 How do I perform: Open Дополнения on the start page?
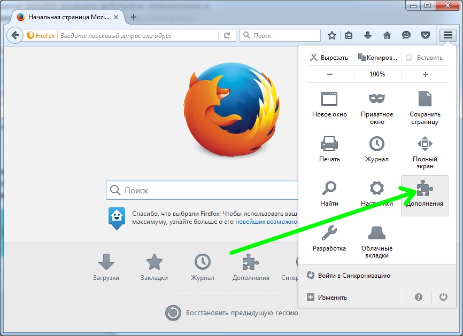pos(251,267)
